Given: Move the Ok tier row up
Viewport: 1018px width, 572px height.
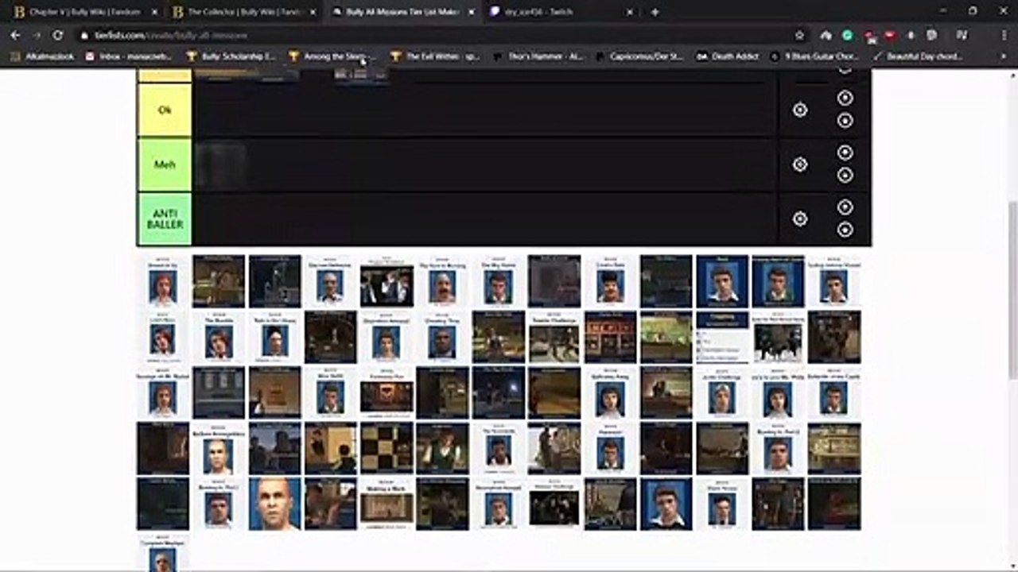Looking at the screenshot, I should coord(845,98).
